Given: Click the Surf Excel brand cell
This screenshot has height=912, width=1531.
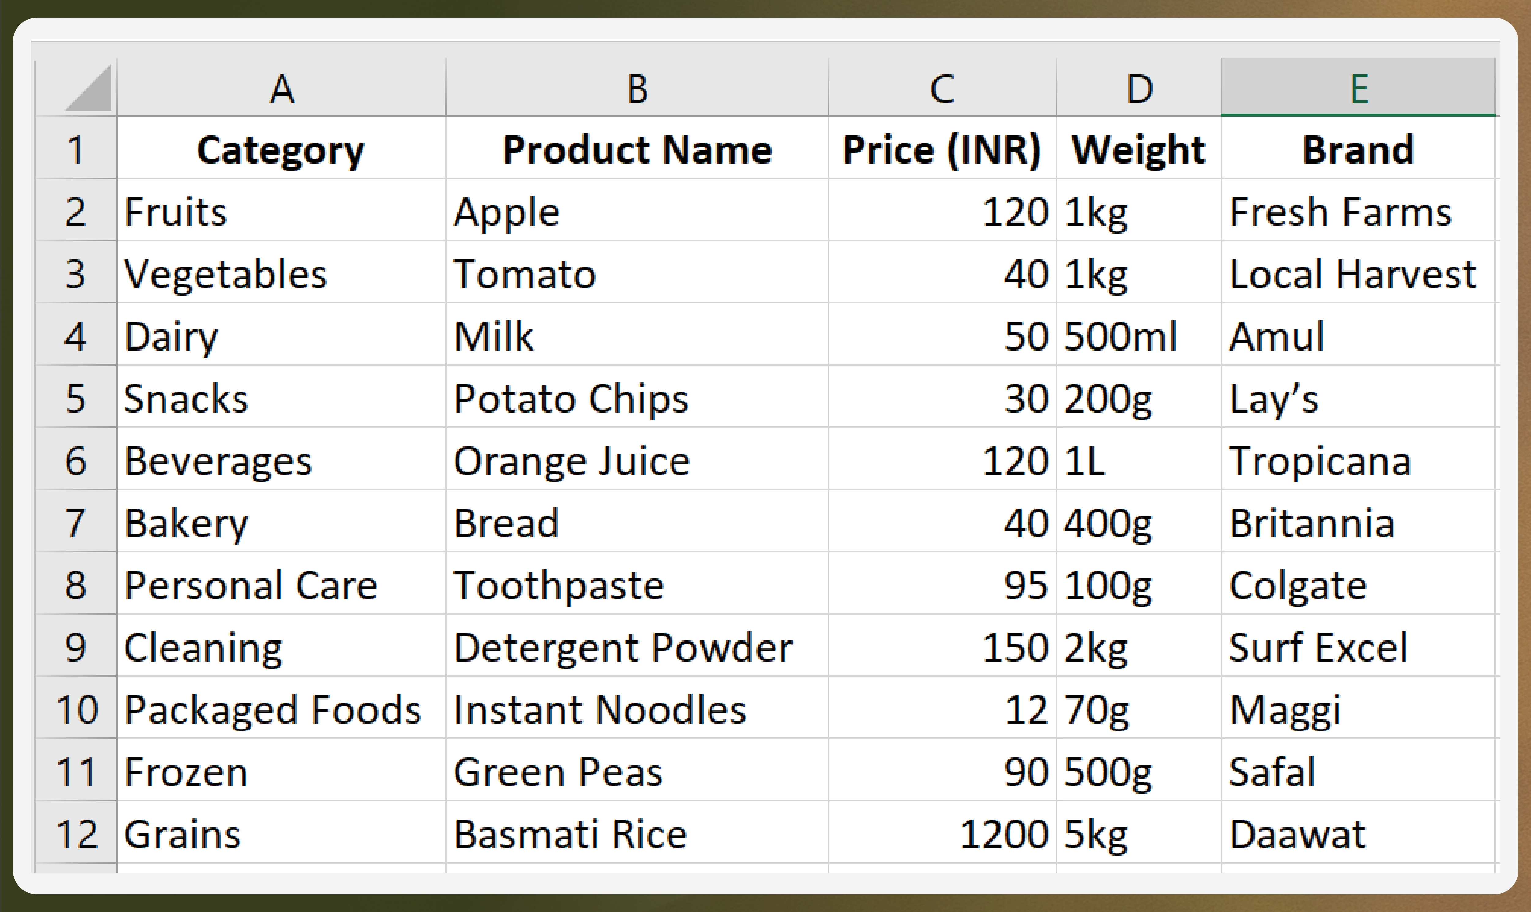Looking at the screenshot, I should (1358, 646).
